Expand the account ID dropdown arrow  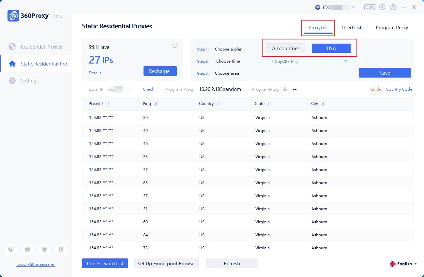[353, 7]
